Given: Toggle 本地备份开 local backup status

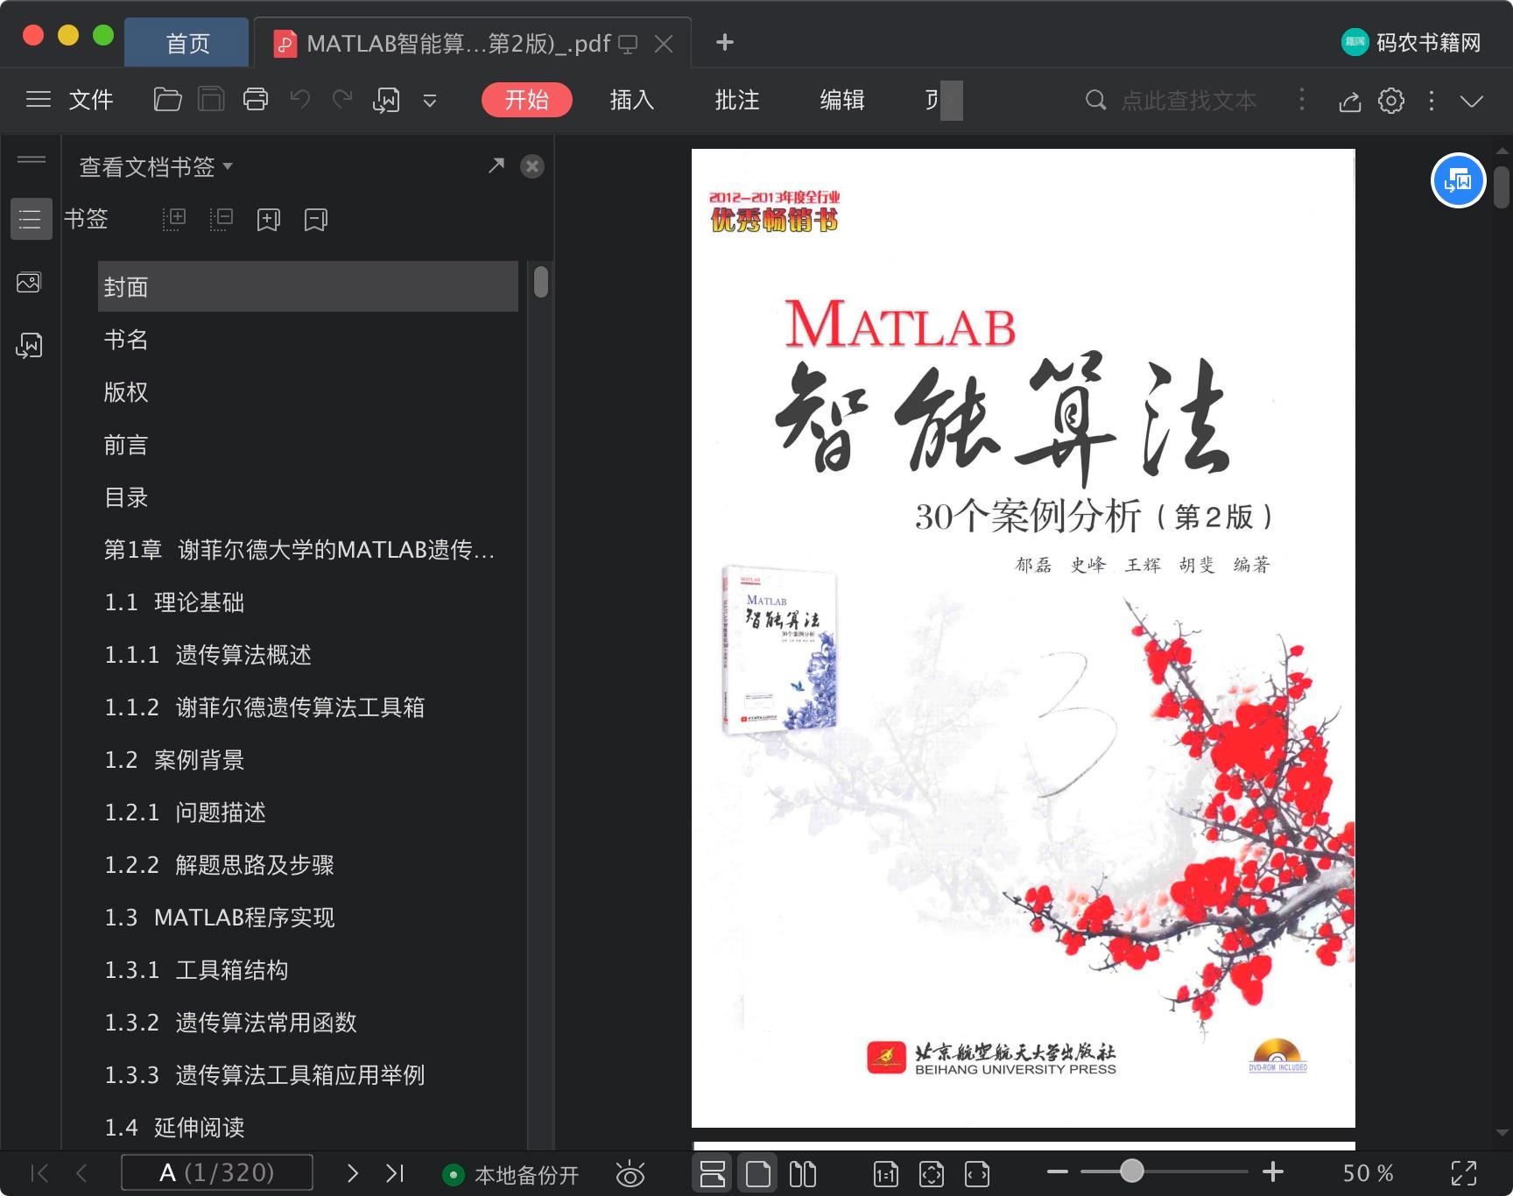Looking at the screenshot, I should [510, 1174].
